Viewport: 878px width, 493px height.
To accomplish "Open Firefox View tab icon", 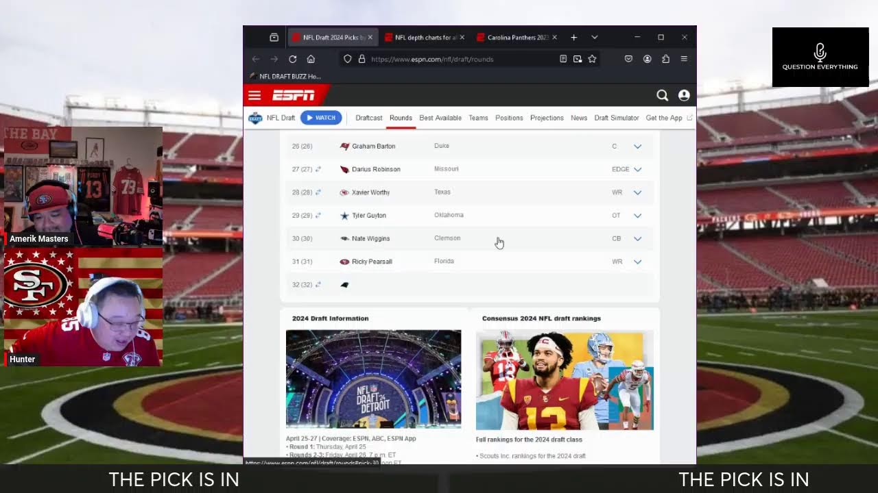I will point(274,37).
